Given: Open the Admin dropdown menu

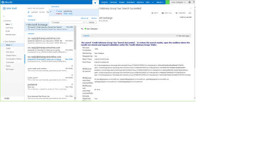Looking at the screenshot, I should coord(160,2).
